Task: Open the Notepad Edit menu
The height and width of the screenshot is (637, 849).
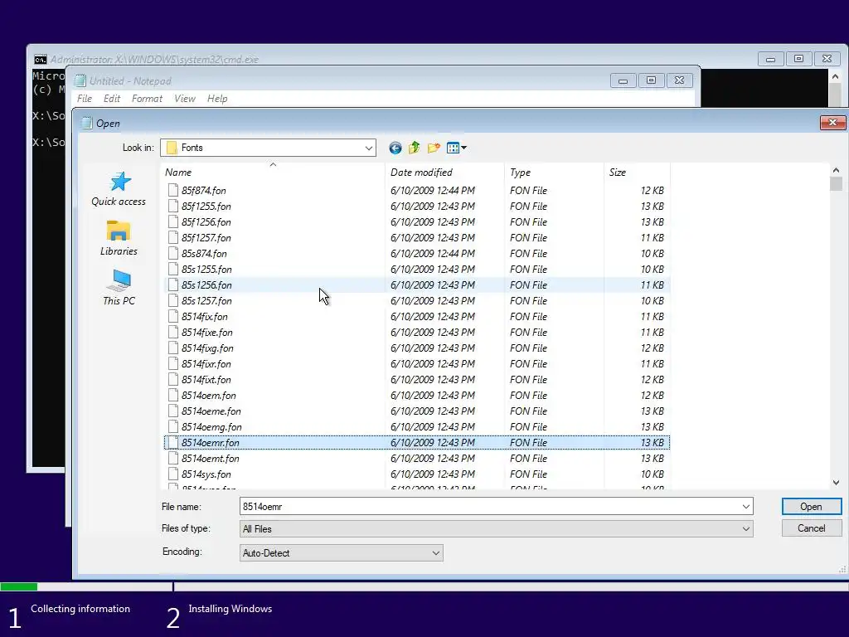Action: click(x=112, y=99)
